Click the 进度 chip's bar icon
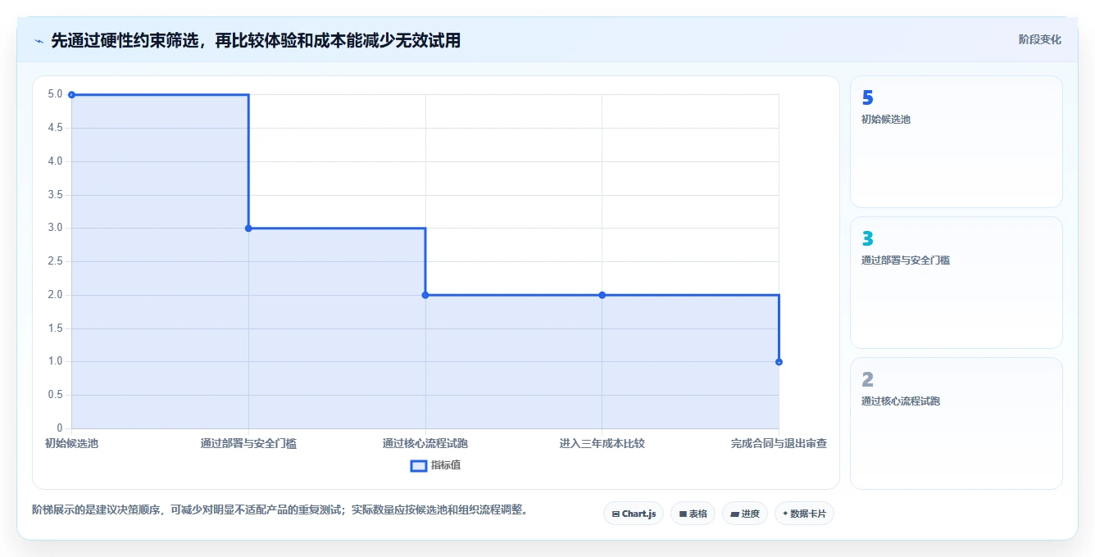This screenshot has height=557, width=1095. click(x=735, y=514)
